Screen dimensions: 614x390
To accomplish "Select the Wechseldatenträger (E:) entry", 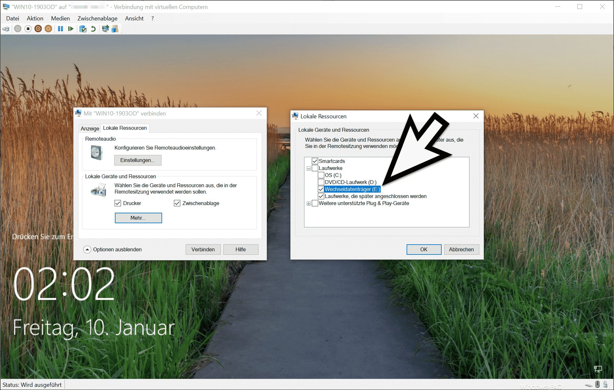I will click(352, 189).
